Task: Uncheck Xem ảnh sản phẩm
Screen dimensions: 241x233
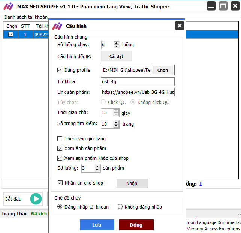Action: tap(60, 149)
